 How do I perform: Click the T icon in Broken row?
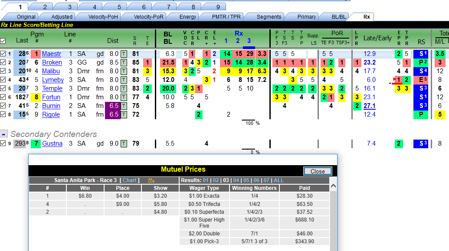(124, 62)
